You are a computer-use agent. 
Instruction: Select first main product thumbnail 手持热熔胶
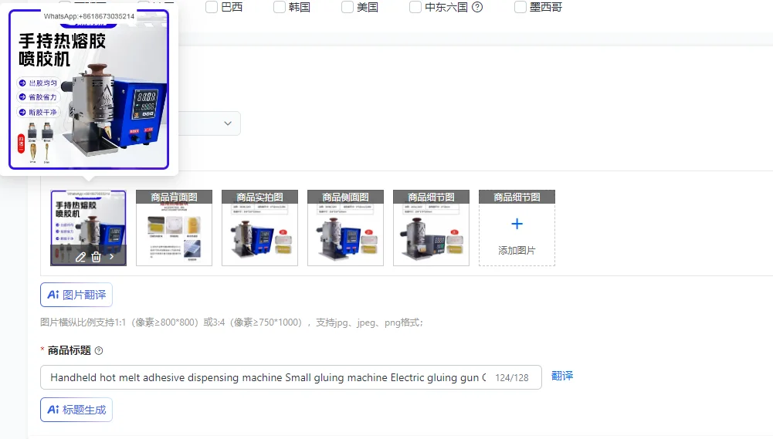point(88,228)
